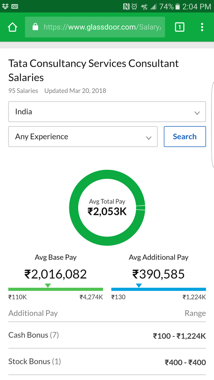Open the tab switcher showing 1 tab
Viewport: 214px width, 380px height.
[x=180, y=27]
